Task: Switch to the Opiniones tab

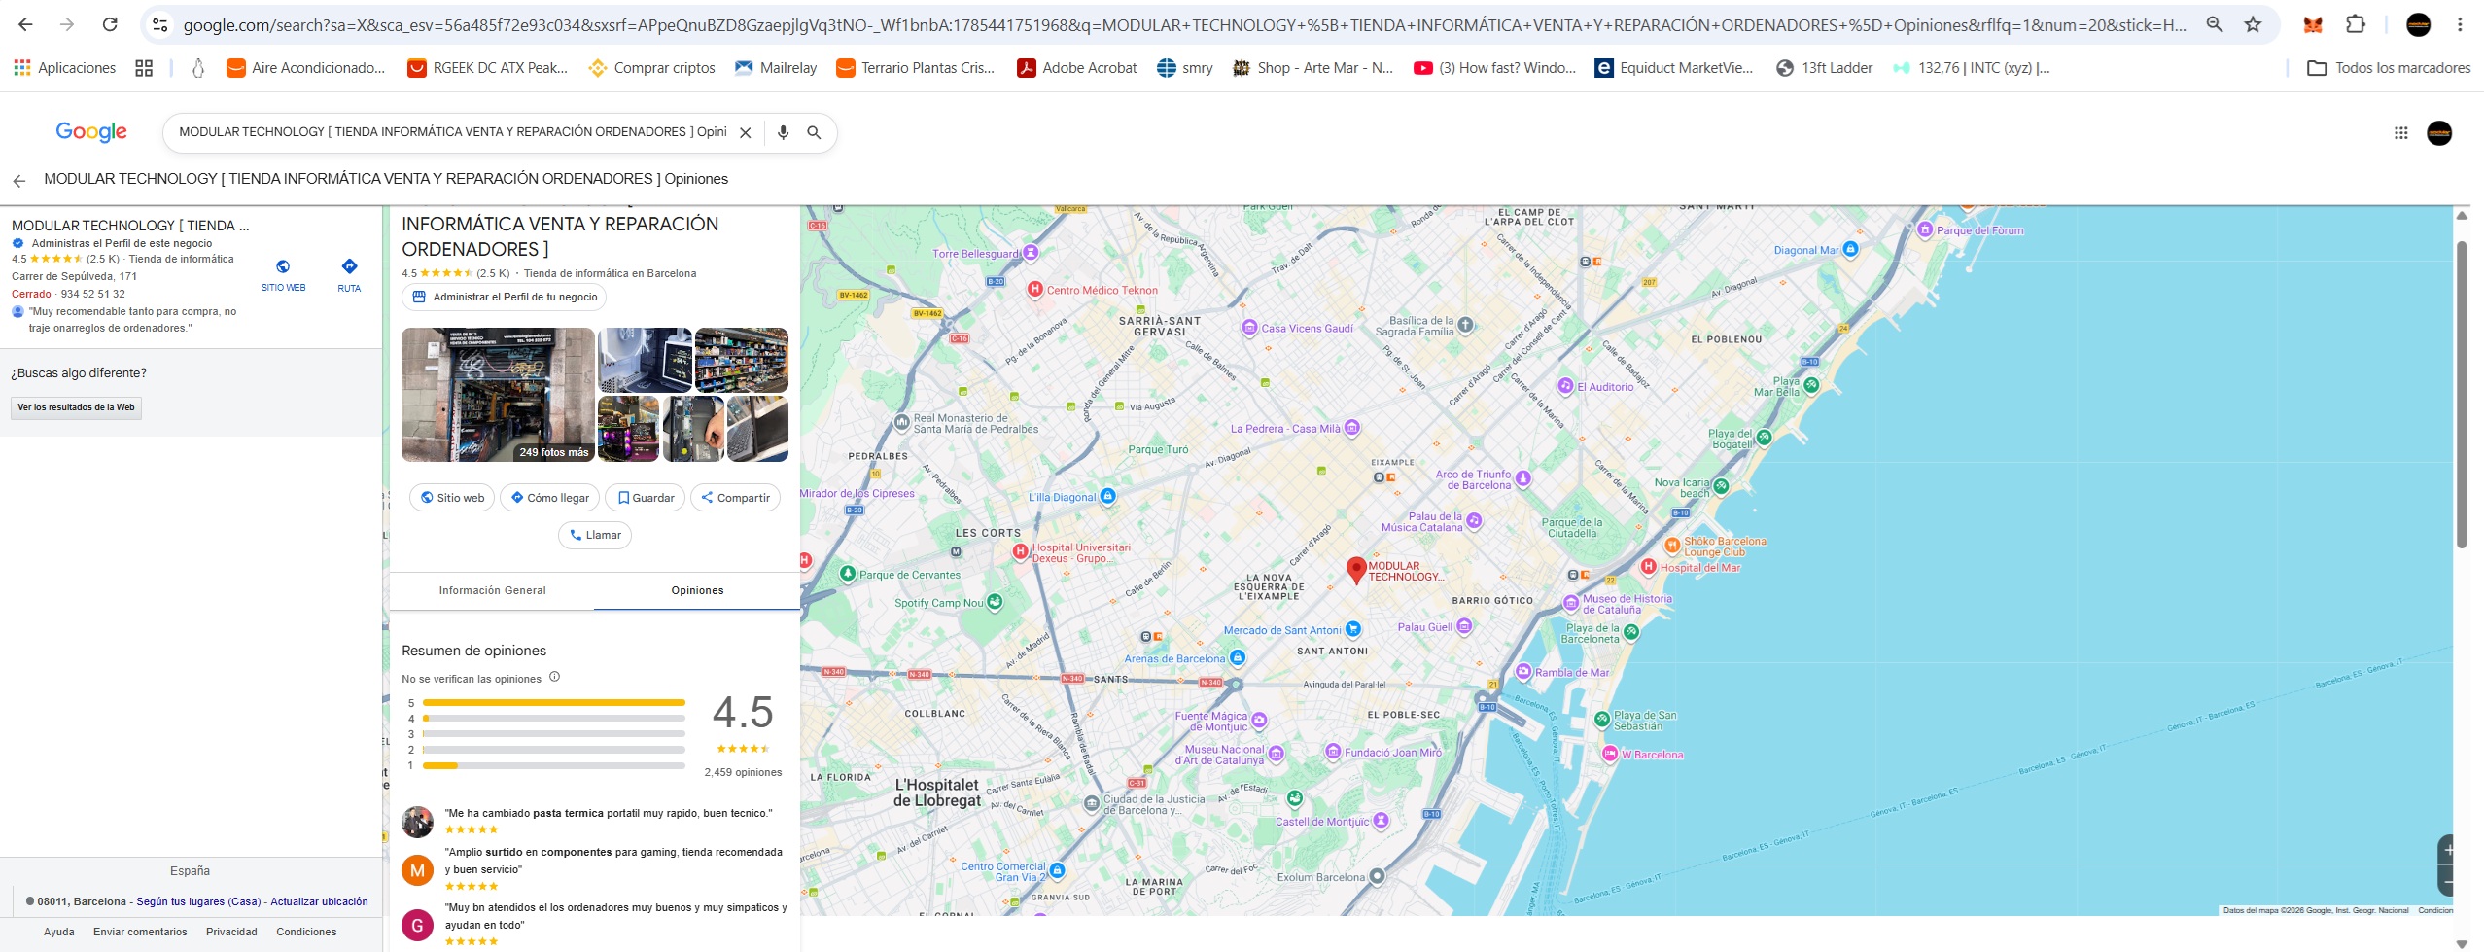Action: point(697,590)
